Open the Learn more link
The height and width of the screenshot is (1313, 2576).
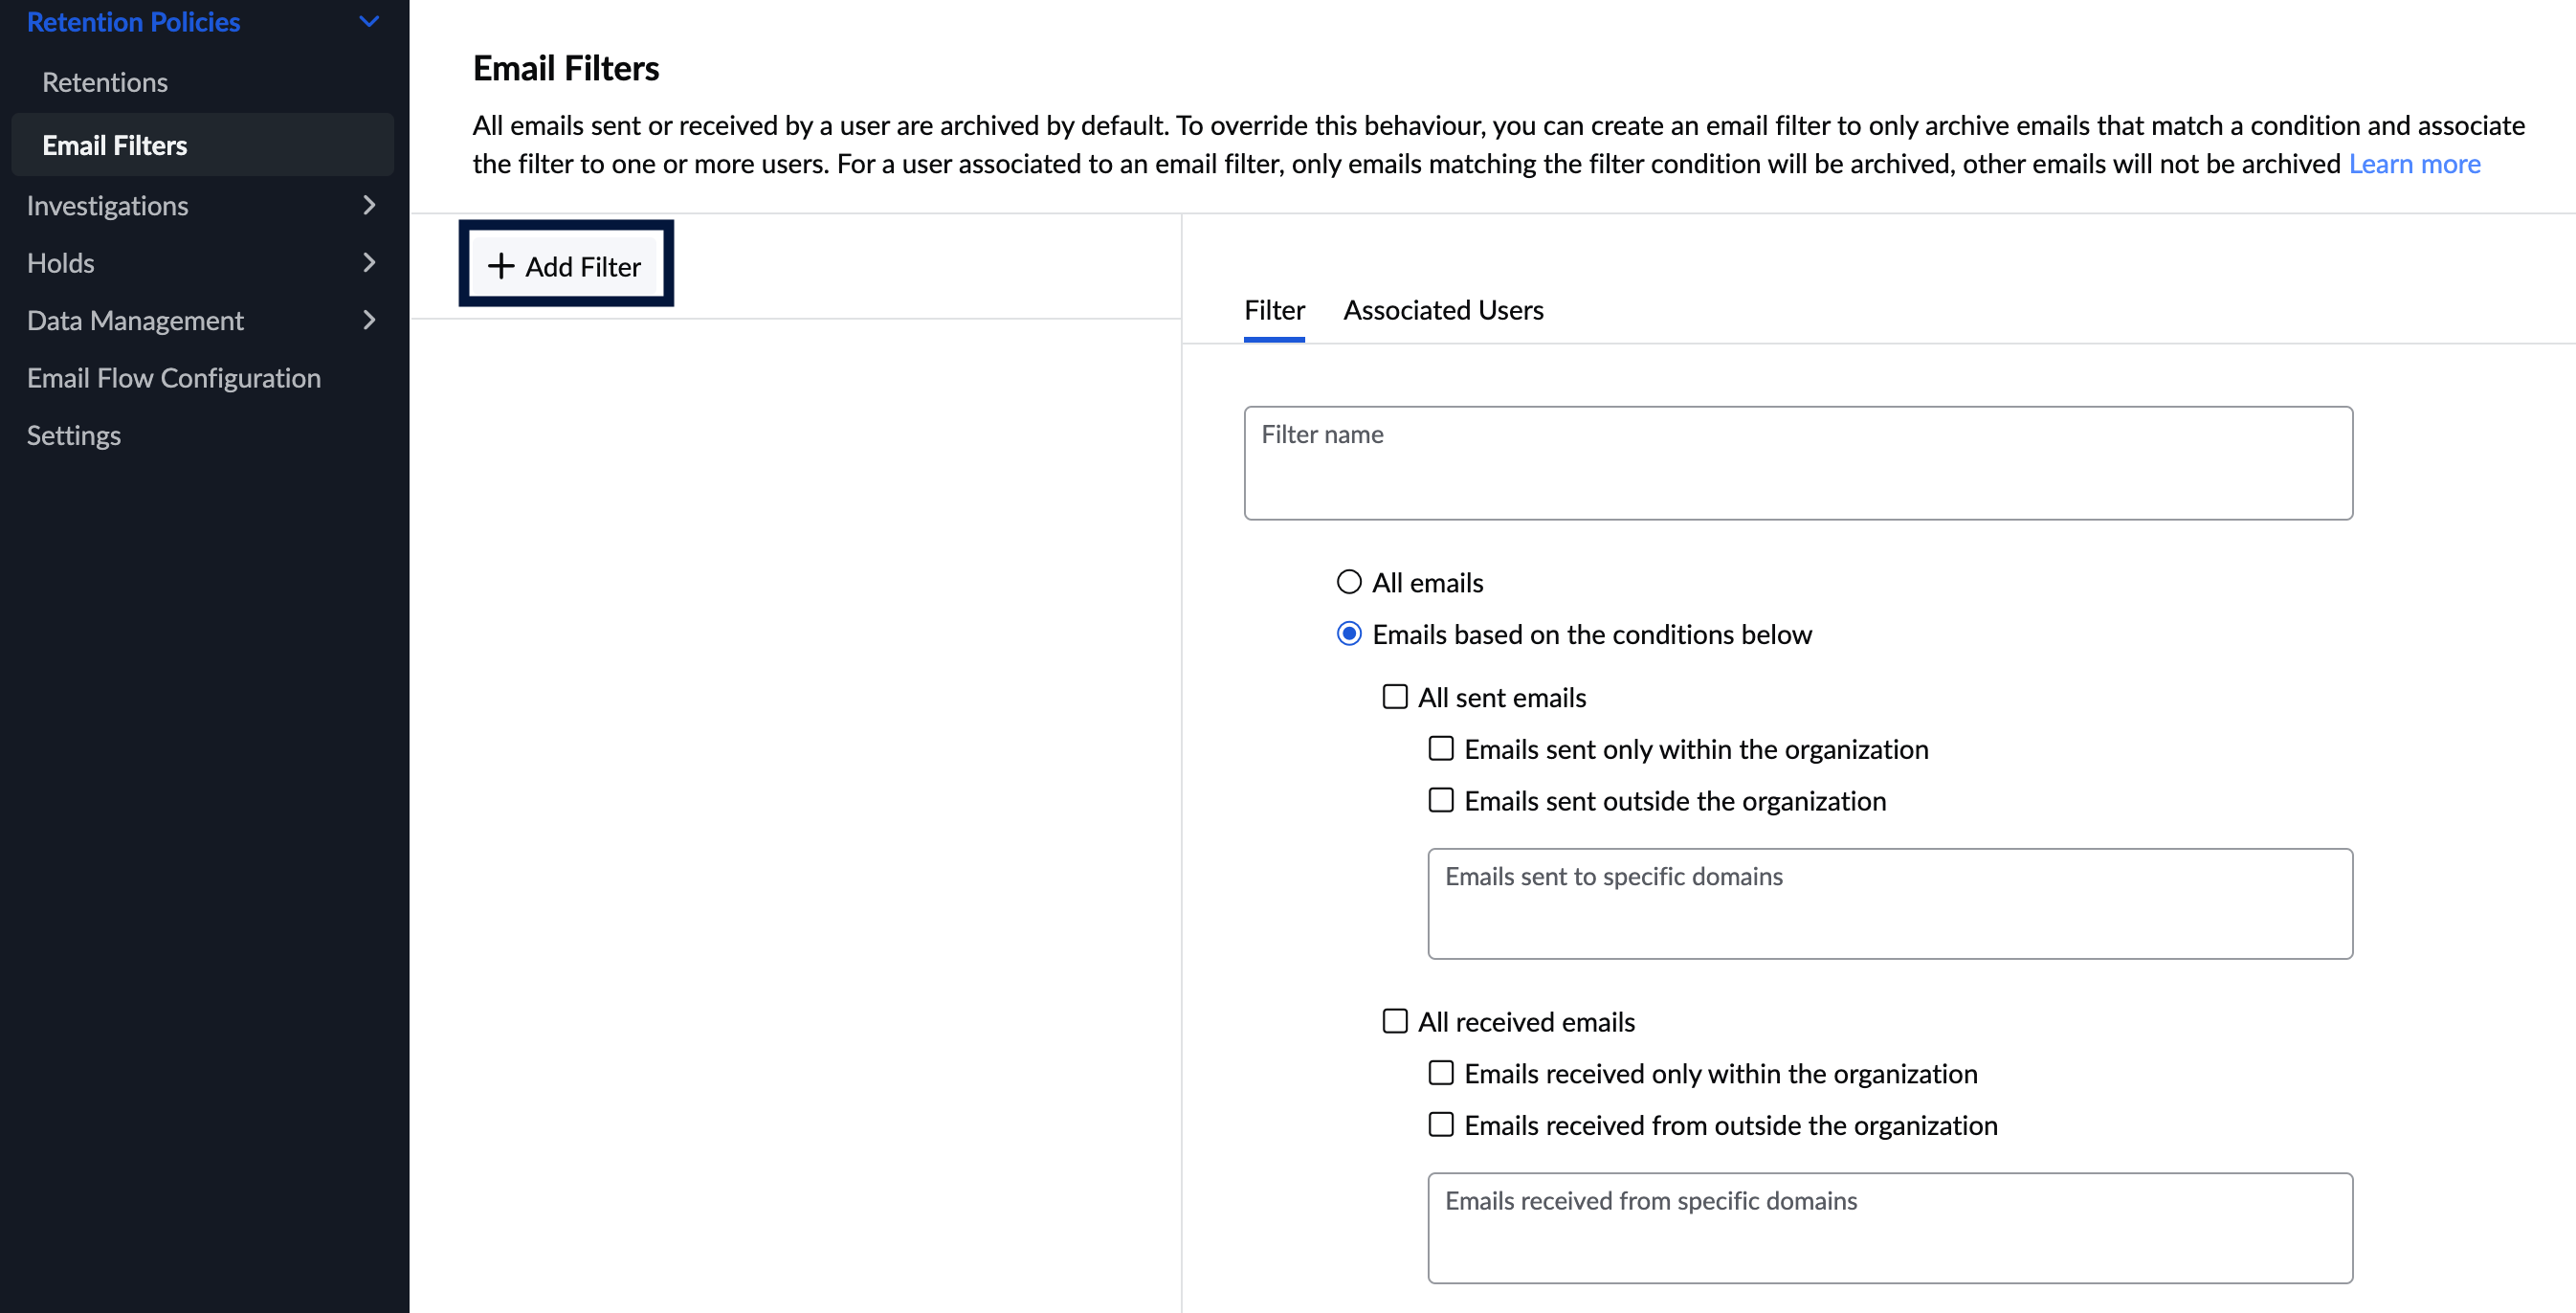point(2414,164)
